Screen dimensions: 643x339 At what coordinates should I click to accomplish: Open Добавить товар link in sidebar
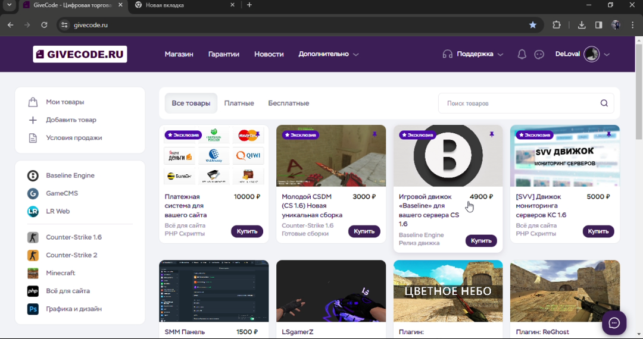pos(71,120)
